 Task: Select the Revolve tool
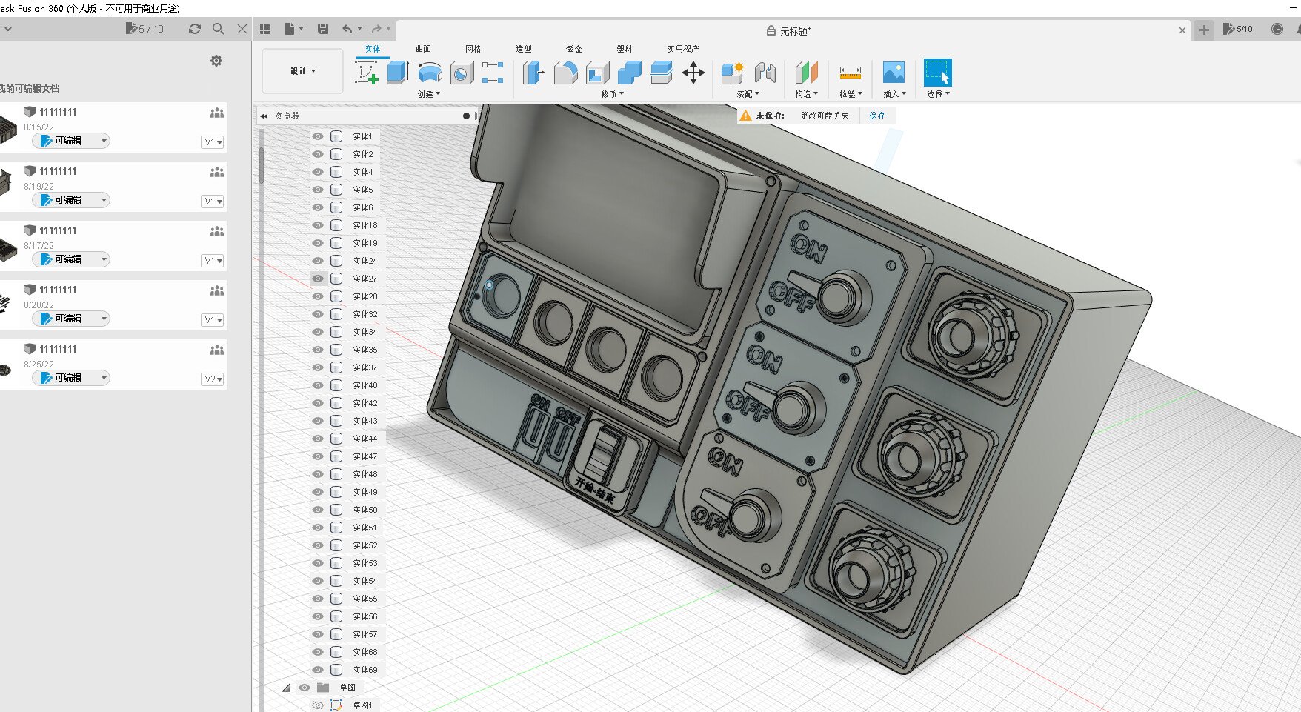(430, 73)
